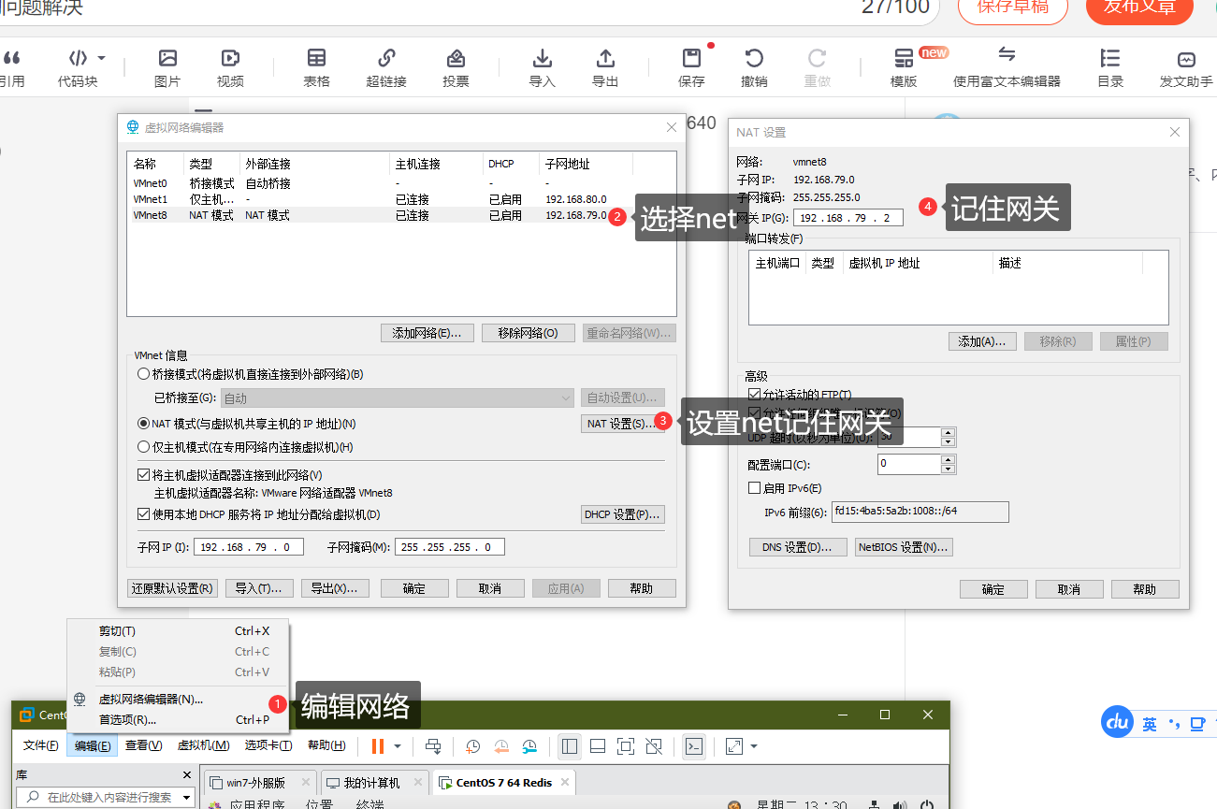The width and height of the screenshot is (1217, 809).
Task: Click the send Ctrl+Alt+Del icon in VMware toolbar
Action: pyautogui.click(x=433, y=745)
